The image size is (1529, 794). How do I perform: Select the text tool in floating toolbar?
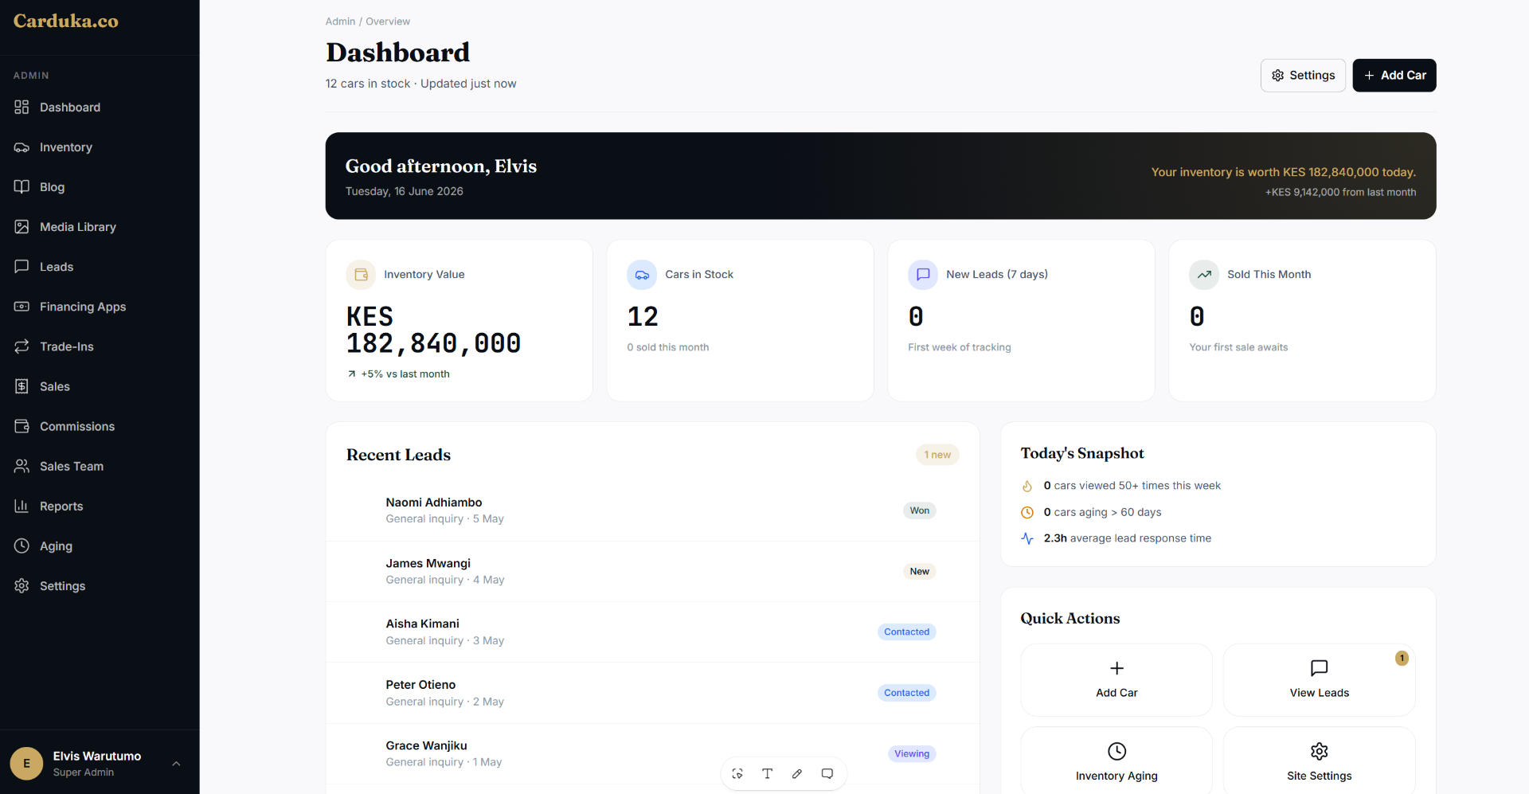[767, 773]
